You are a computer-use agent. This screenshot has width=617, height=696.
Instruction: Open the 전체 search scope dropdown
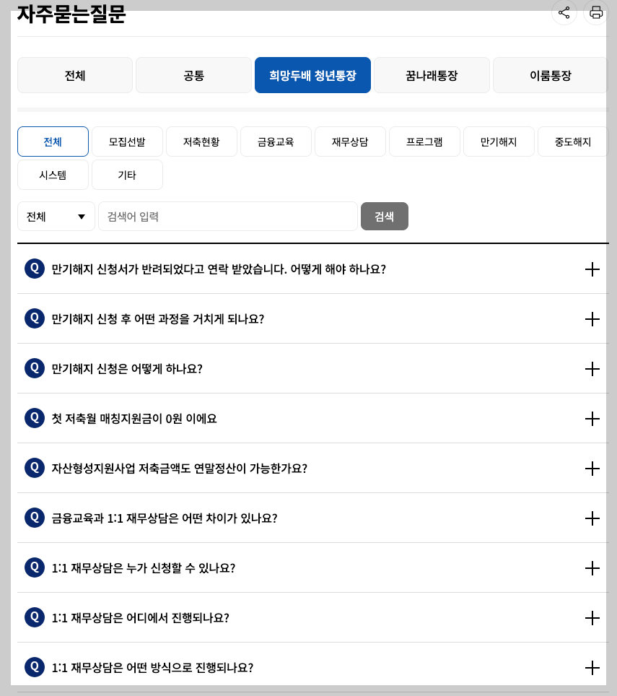coord(56,216)
